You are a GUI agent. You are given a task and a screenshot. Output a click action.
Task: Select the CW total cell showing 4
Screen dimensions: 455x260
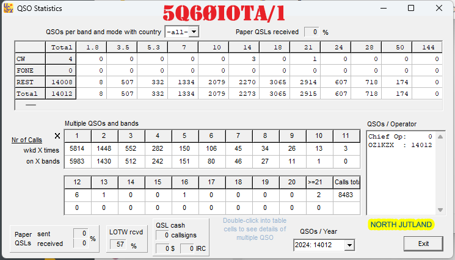[x=60, y=59]
